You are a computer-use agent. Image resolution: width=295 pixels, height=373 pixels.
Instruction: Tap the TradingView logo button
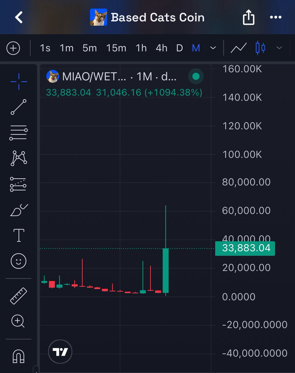[x=60, y=352]
